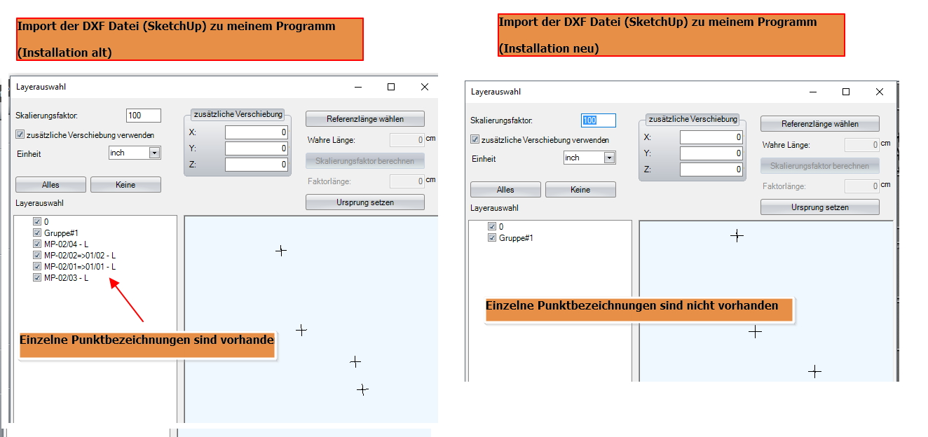Expand the Einheit inch dropdown in right dialog
The width and height of the screenshot is (928, 437).
point(609,158)
